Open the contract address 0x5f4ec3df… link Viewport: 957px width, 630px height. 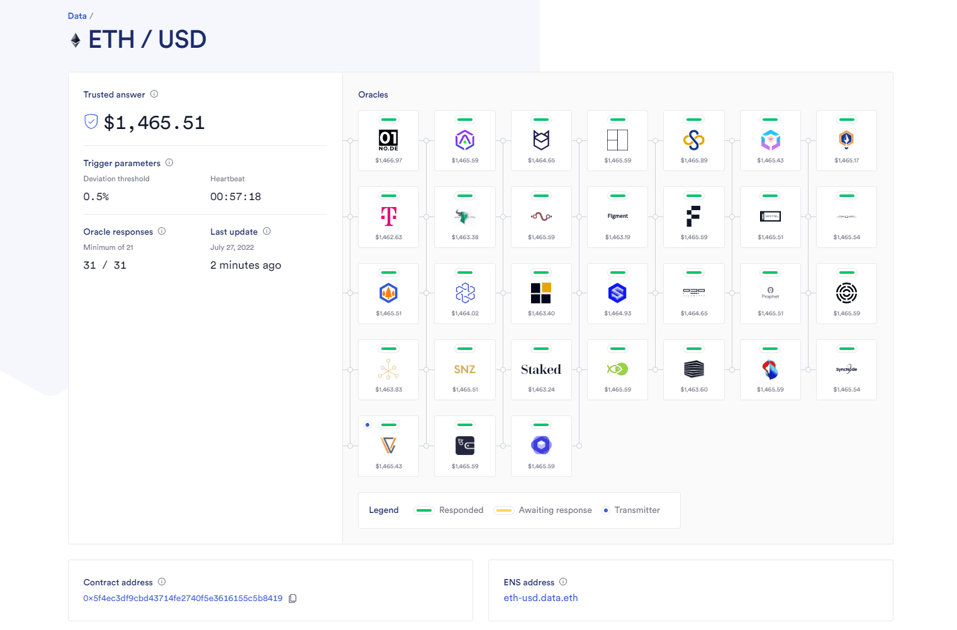click(183, 599)
